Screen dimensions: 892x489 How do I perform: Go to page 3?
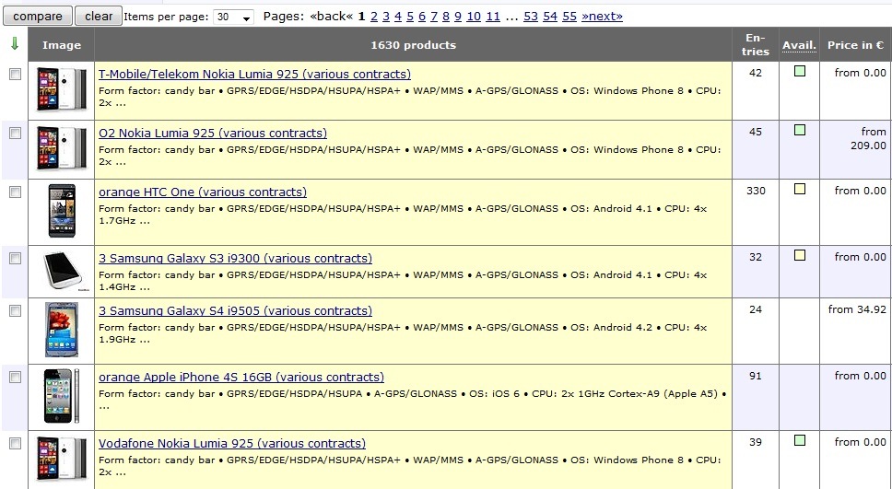386,17
